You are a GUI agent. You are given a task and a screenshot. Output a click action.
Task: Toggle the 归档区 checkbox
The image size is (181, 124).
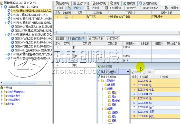(133, 72)
